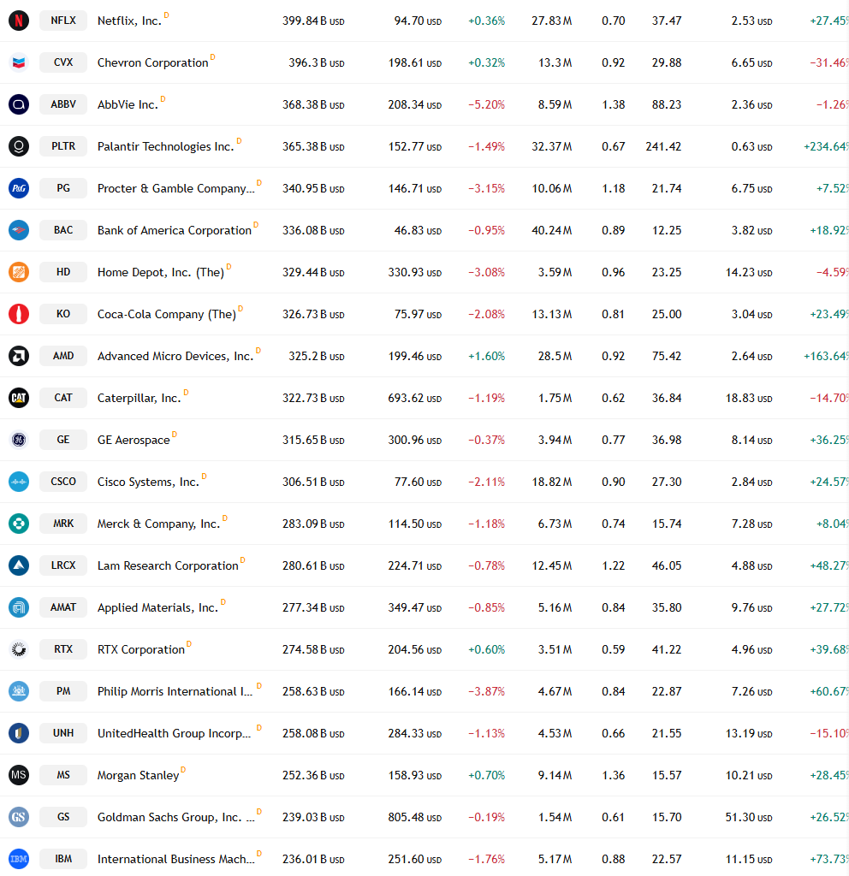Click the Palantir logo icon
This screenshot has height=876, width=849.
(x=19, y=146)
